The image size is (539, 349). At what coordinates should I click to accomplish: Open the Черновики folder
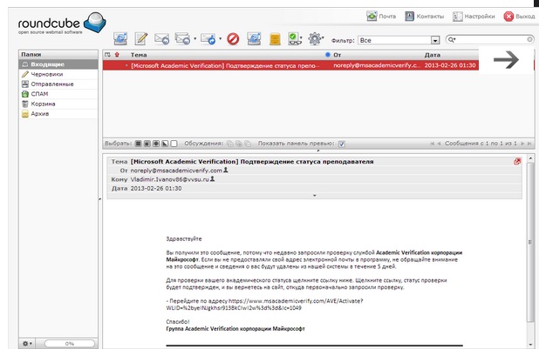[x=58, y=74]
